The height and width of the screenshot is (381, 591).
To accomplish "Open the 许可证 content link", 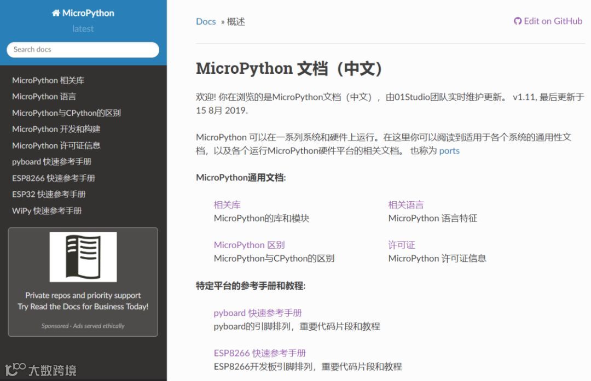I will pyautogui.click(x=402, y=245).
